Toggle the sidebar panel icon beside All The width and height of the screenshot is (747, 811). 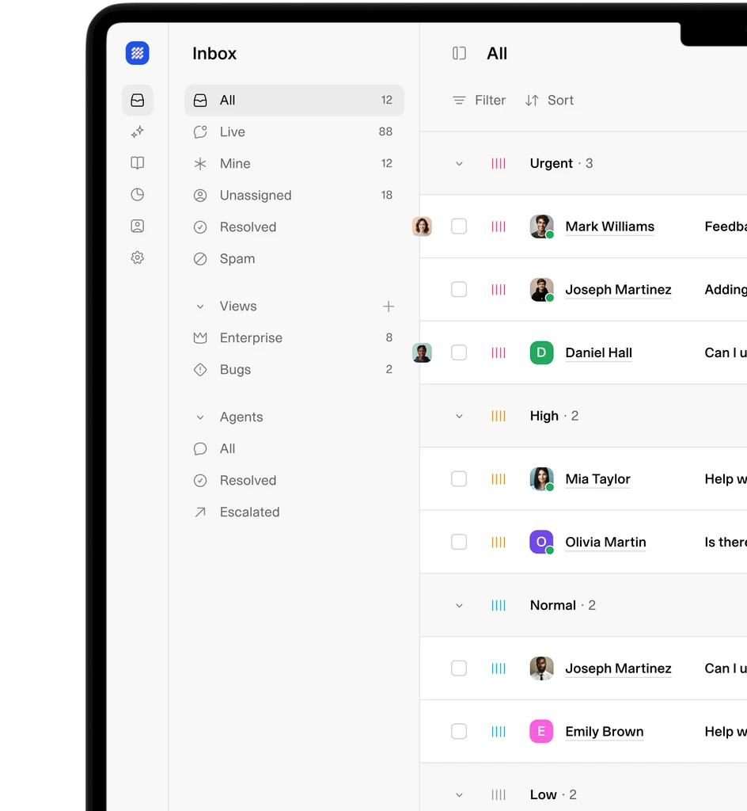[459, 53]
